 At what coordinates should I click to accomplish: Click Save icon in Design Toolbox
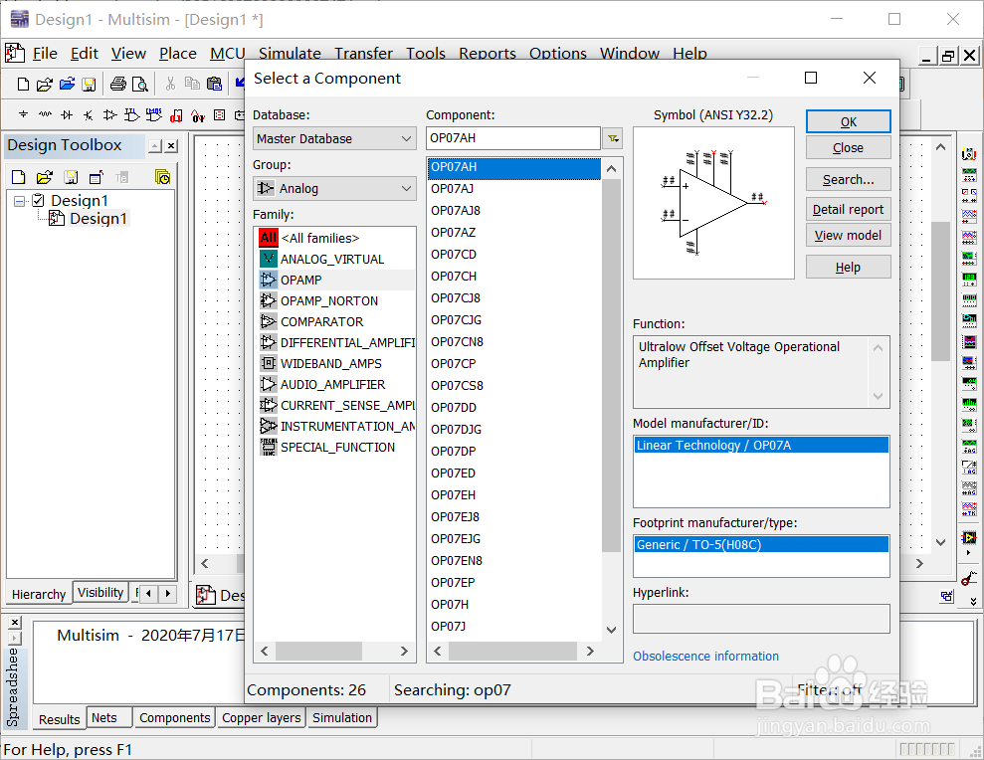[x=71, y=178]
